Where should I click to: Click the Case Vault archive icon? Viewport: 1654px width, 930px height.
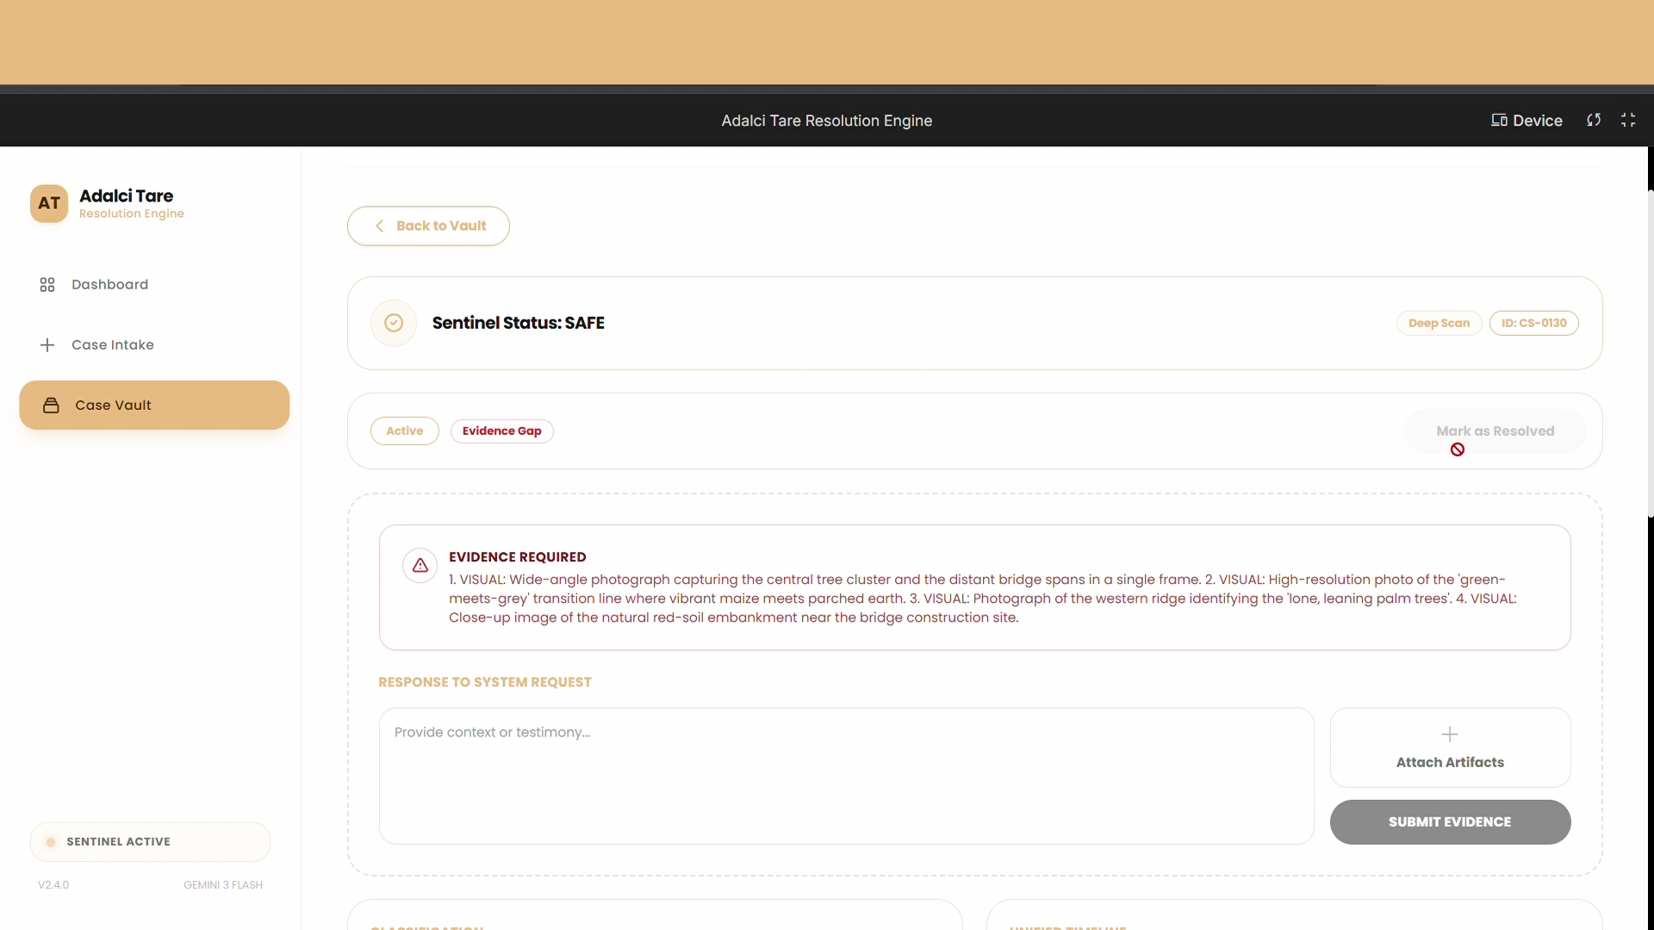52,406
